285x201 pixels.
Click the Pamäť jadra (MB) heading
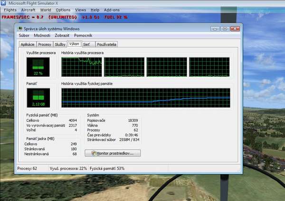point(40,138)
